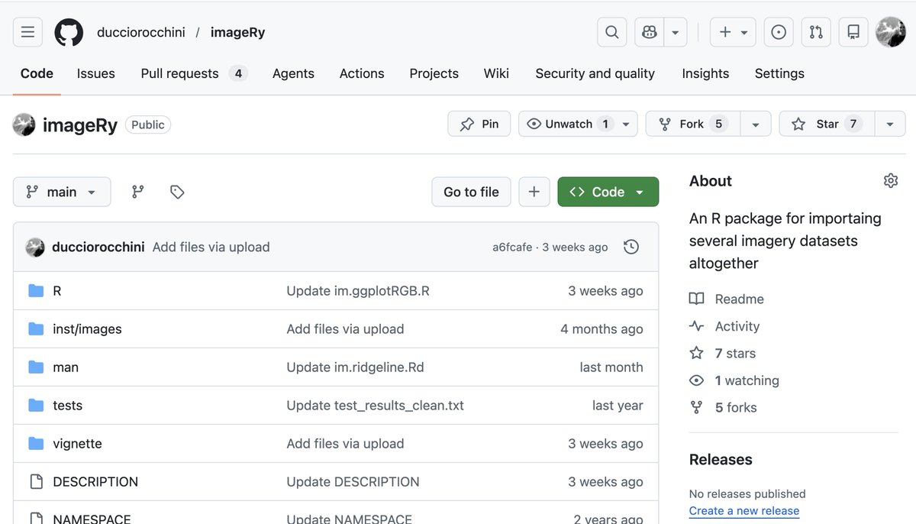Click the Fork button
Viewport: 916px width, 524px height.
pyautogui.click(x=693, y=124)
